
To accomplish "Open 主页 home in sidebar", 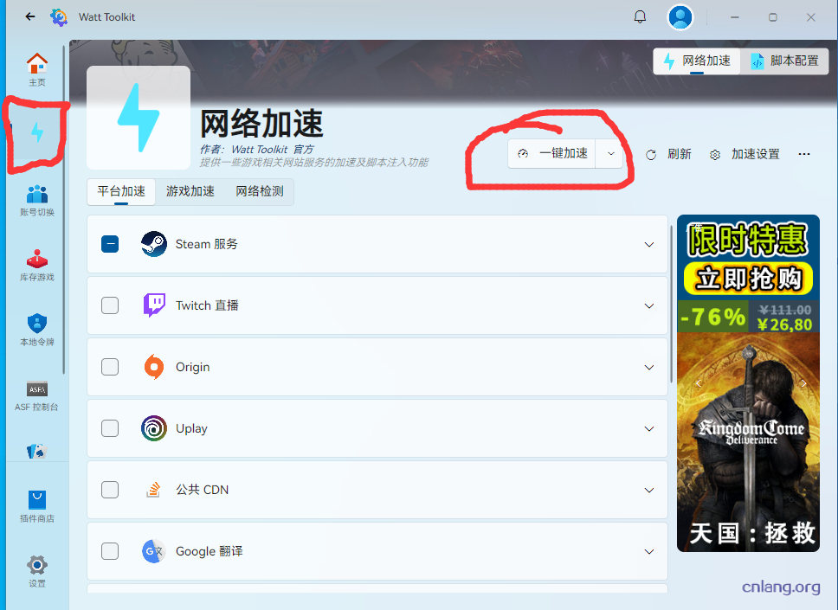I will pyautogui.click(x=37, y=69).
